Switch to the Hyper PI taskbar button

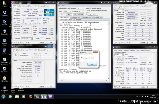(x=44, y=97)
